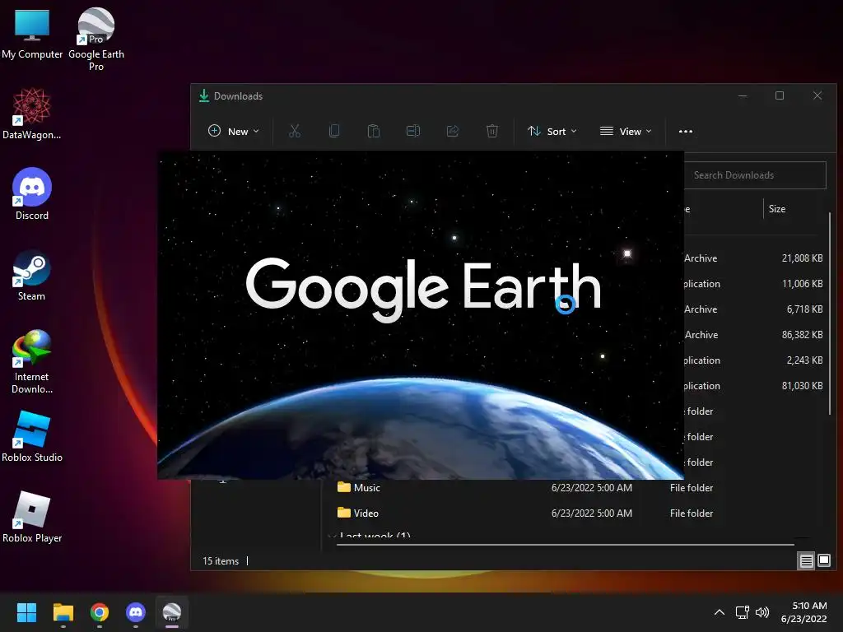The height and width of the screenshot is (632, 843).
Task: Open the Windows Start menu
Action: [x=26, y=612]
